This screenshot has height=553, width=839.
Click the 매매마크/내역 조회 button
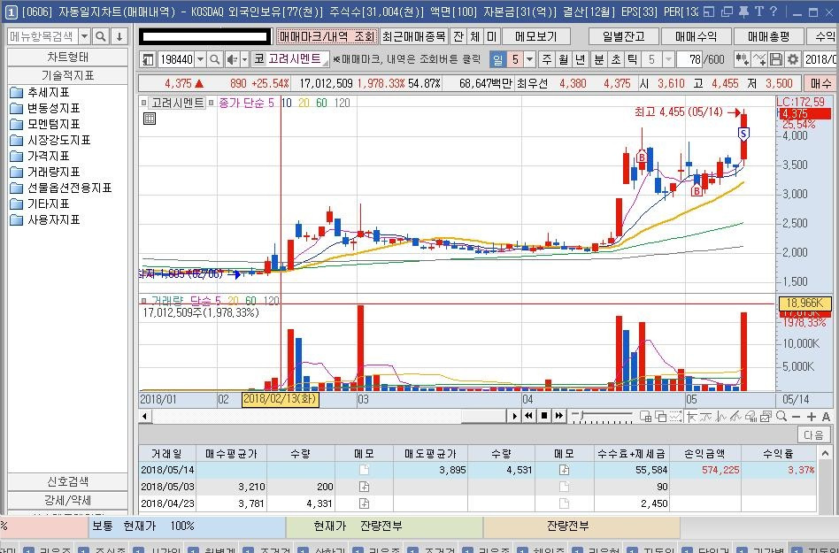(327, 36)
